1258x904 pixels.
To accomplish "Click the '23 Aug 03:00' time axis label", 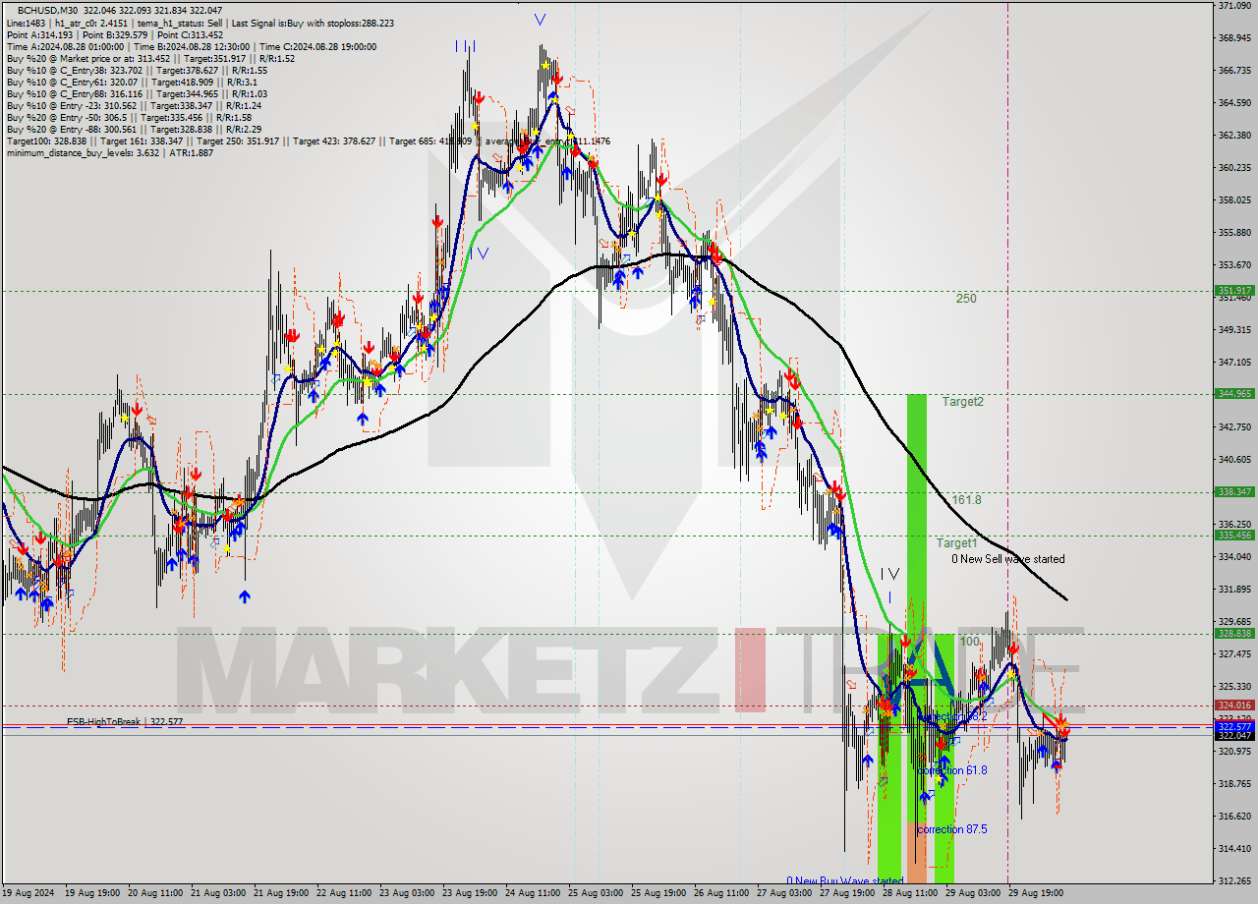I will pyautogui.click(x=406, y=894).
